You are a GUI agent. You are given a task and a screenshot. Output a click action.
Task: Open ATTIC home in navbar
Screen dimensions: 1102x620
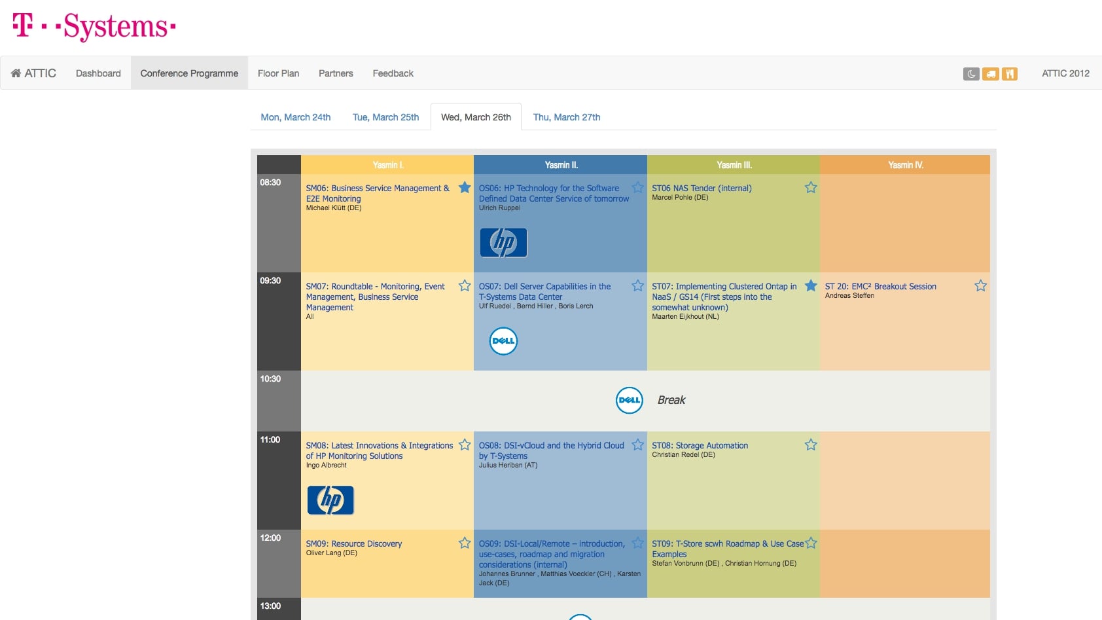coord(33,73)
